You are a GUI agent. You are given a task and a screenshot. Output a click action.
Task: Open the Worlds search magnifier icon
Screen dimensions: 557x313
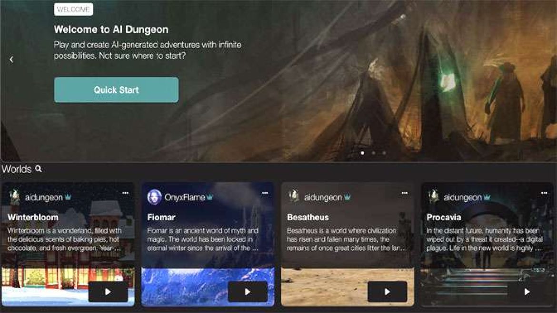click(39, 169)
